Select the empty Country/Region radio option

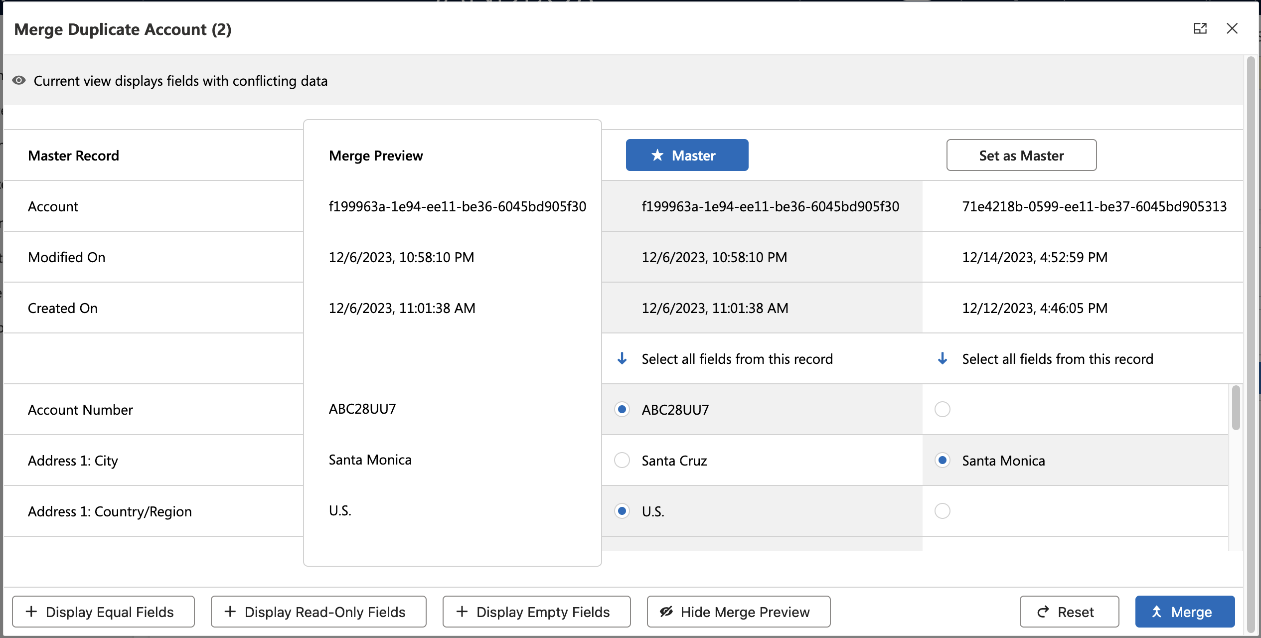[x=943, y=511]
